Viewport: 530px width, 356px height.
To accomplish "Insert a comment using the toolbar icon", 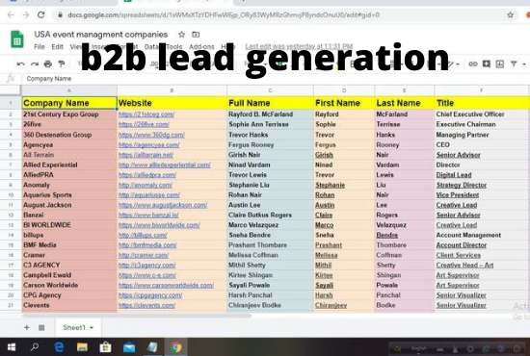I will point(487,64).
